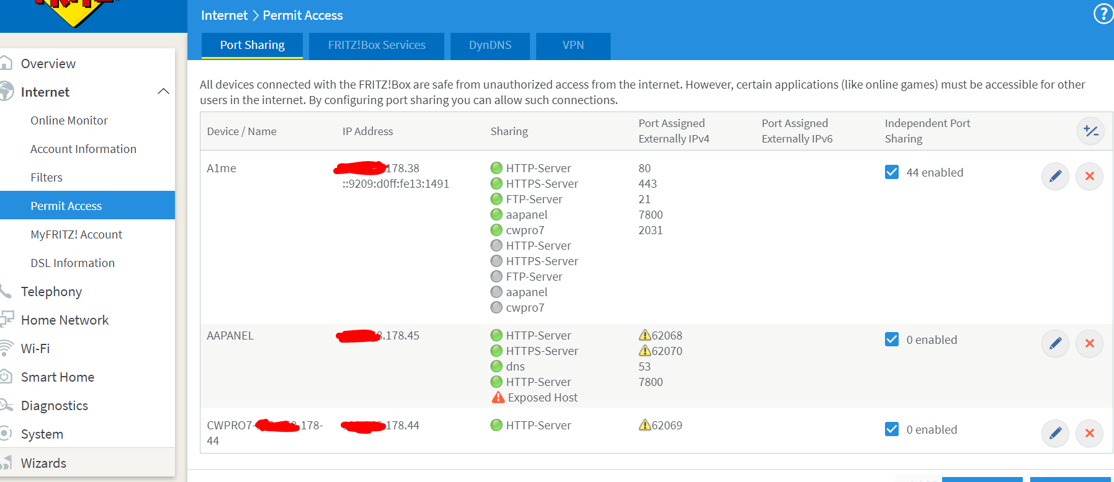
Task: Click the A1me device name
Action: coord(222,168)
